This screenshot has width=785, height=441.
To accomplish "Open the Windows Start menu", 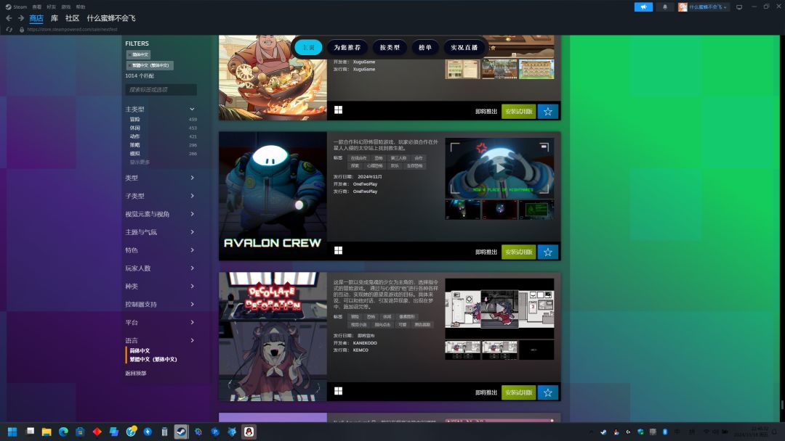I will 12,432.
